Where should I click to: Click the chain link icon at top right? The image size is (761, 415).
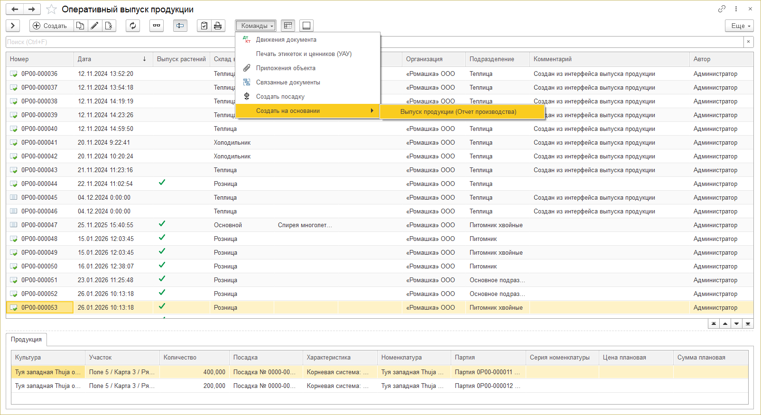pyautogui.click(x=722, y=9)
